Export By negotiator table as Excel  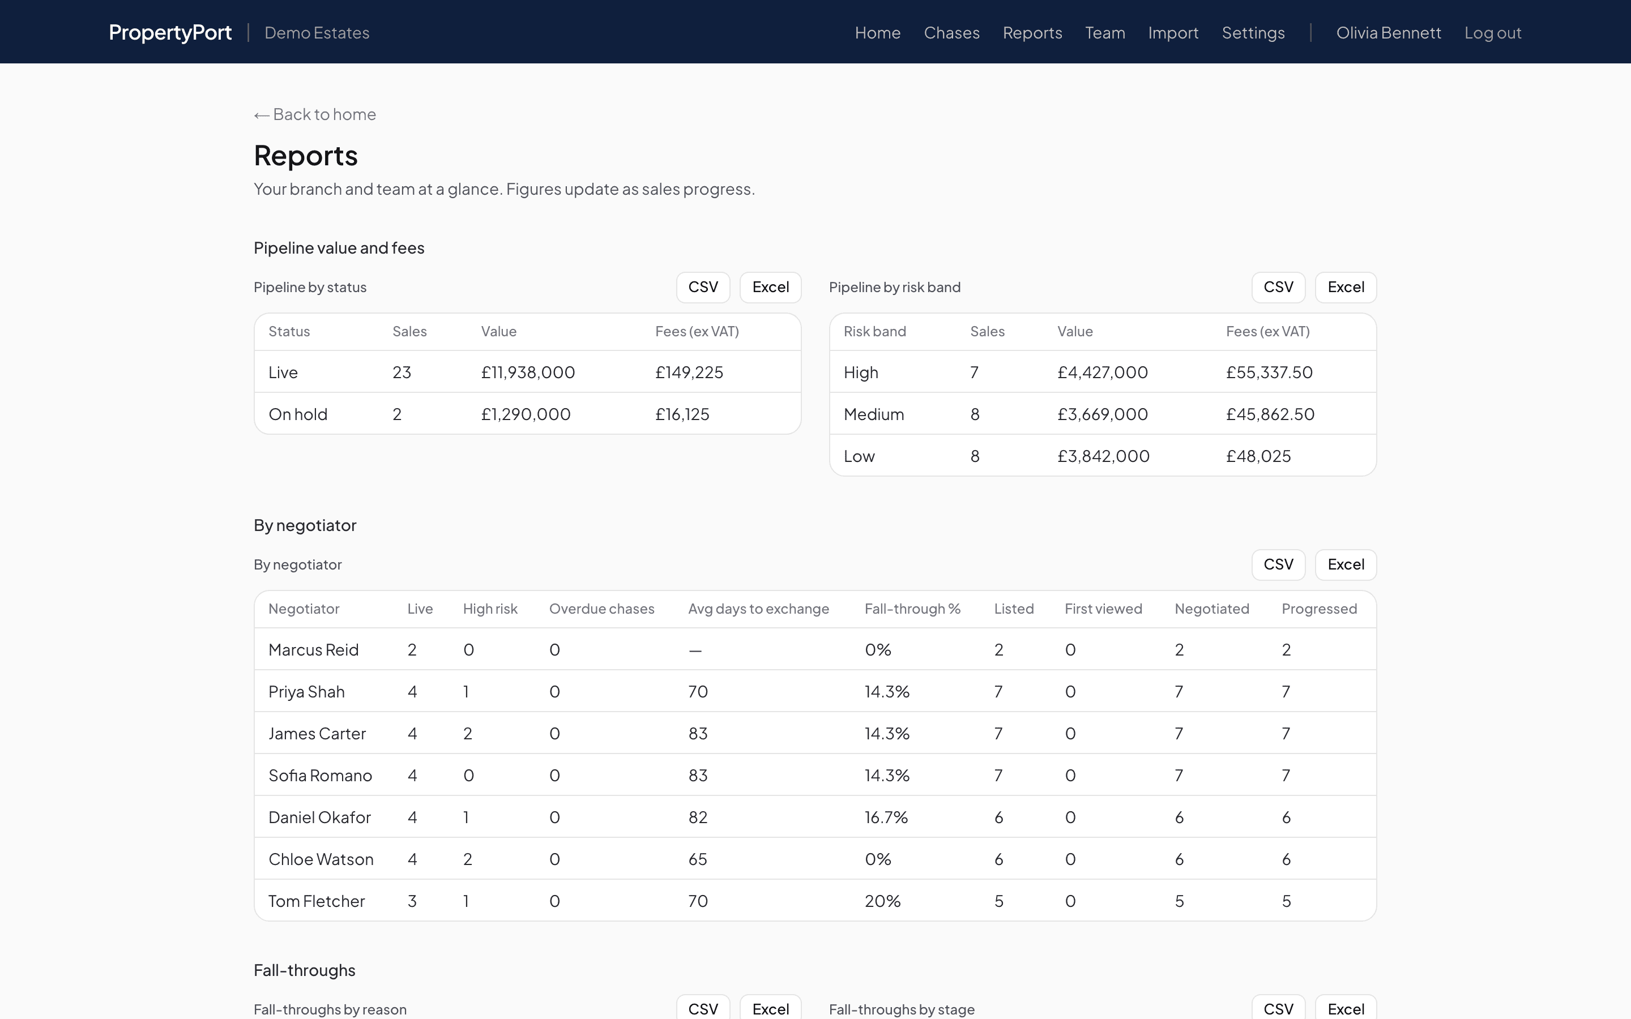coord(1345,565)
